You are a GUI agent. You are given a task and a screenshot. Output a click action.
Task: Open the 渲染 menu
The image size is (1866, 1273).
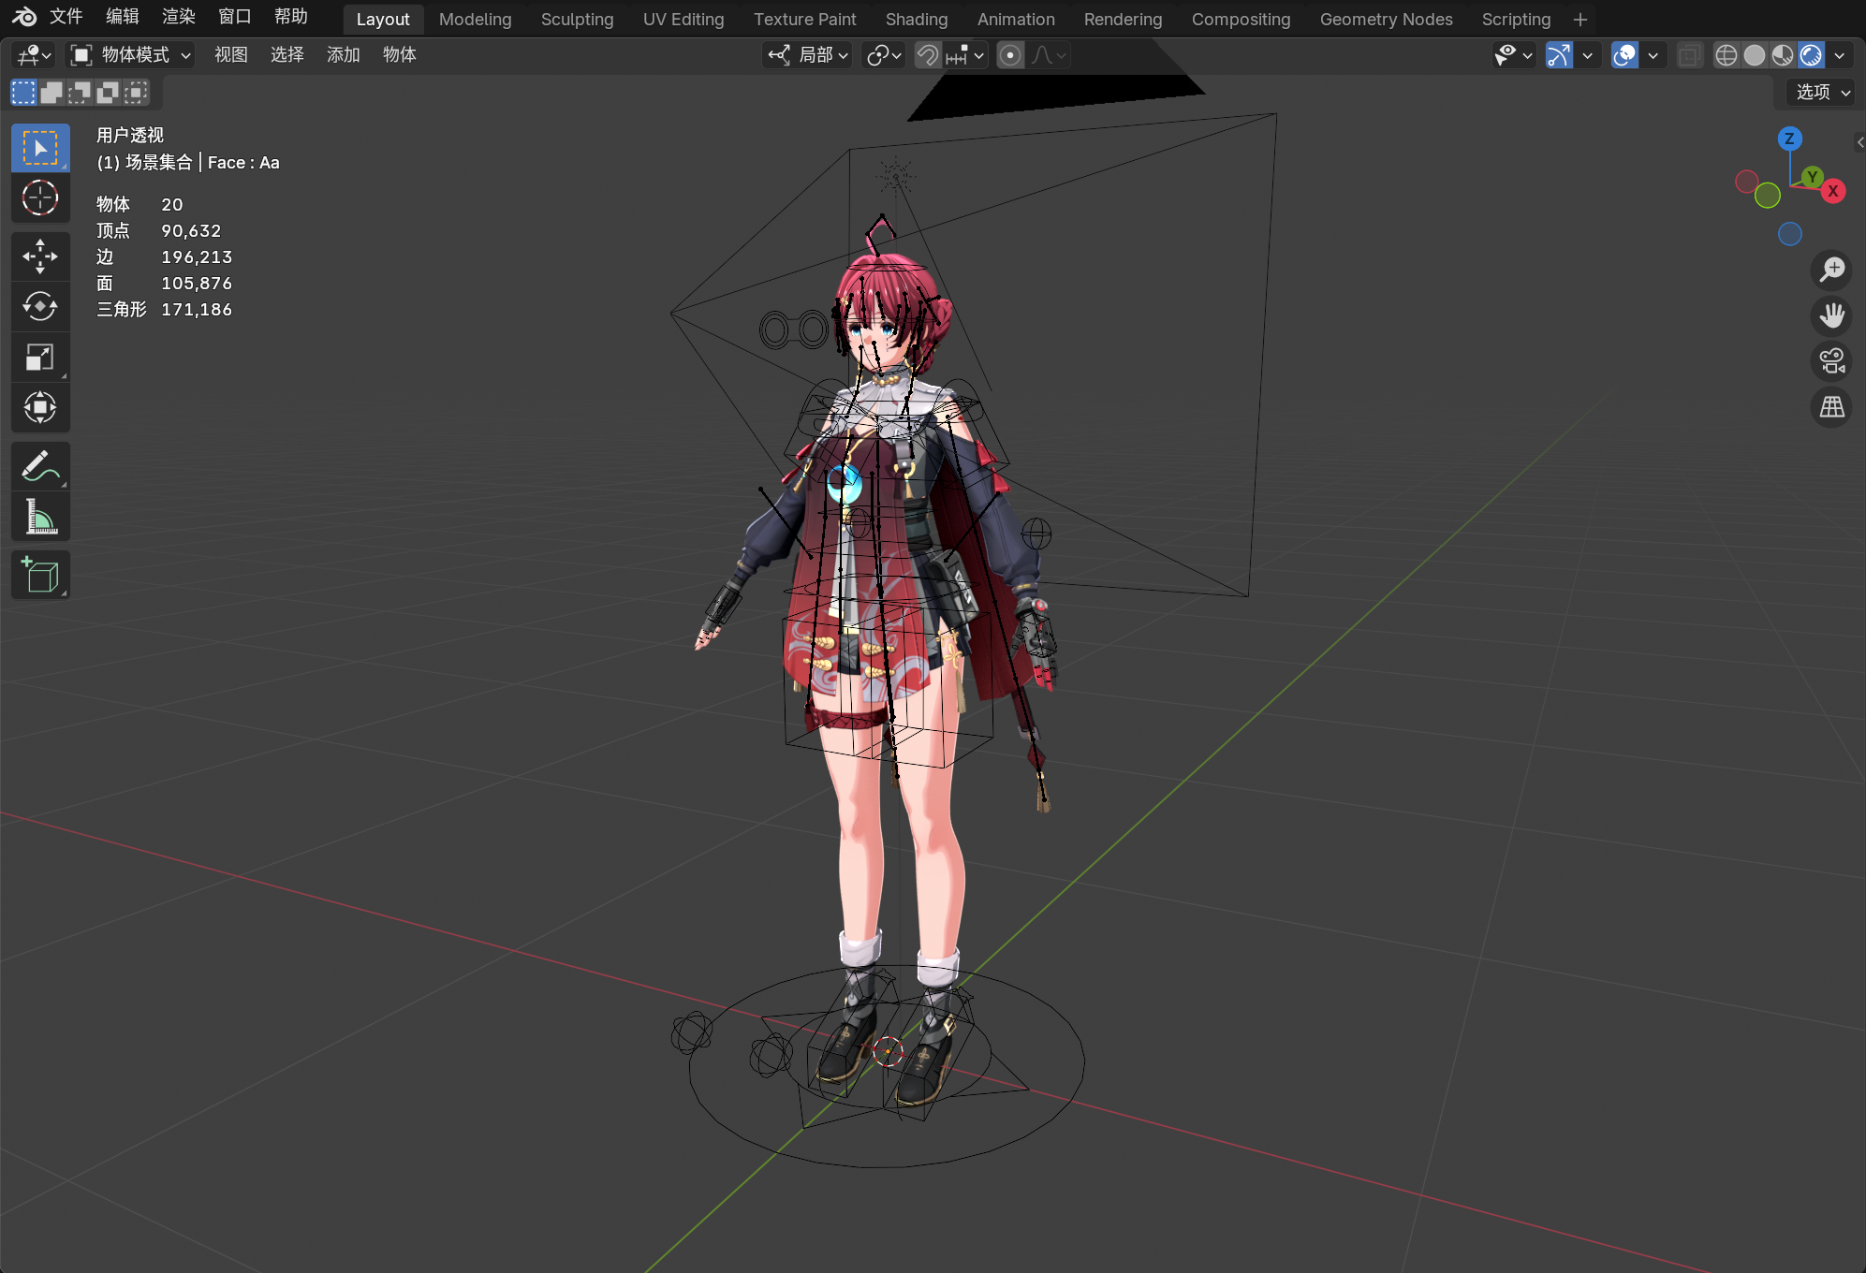(x=179, y=17)
